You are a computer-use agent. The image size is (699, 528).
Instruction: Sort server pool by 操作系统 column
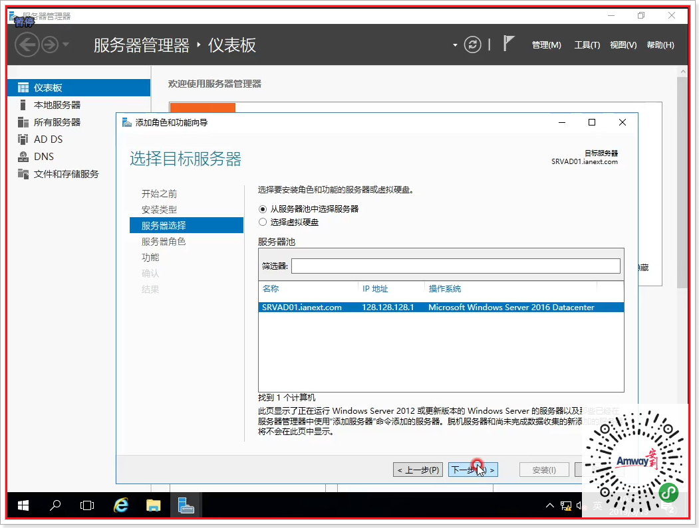tap(444, 288)
